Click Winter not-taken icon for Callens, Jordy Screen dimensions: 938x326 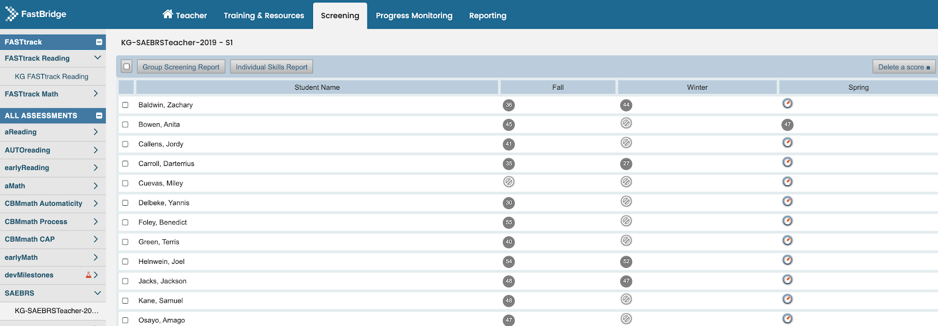point(626,142)
